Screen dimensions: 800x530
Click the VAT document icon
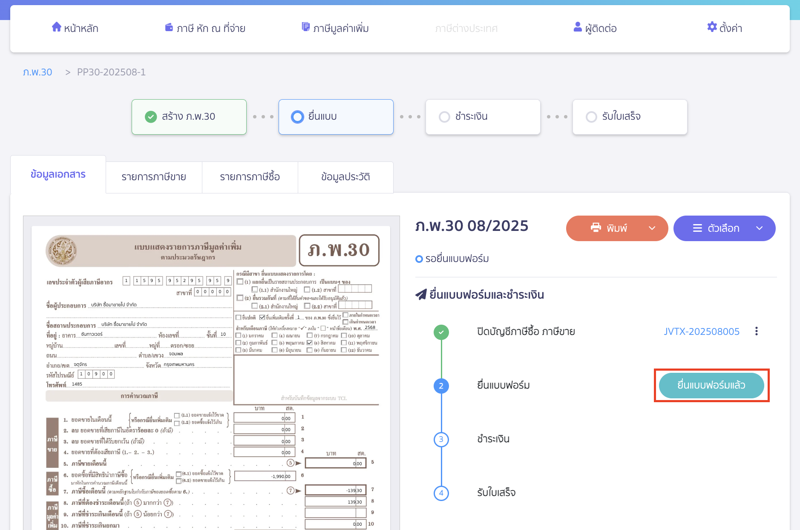click(305, 27)
